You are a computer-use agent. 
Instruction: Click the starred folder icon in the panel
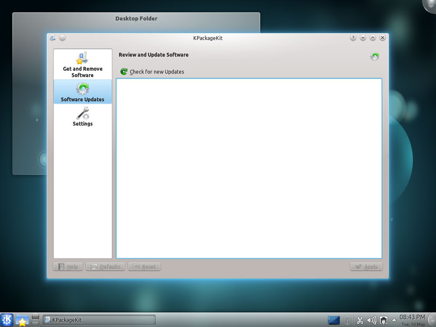pyautogui.click(x=22, y=320)
